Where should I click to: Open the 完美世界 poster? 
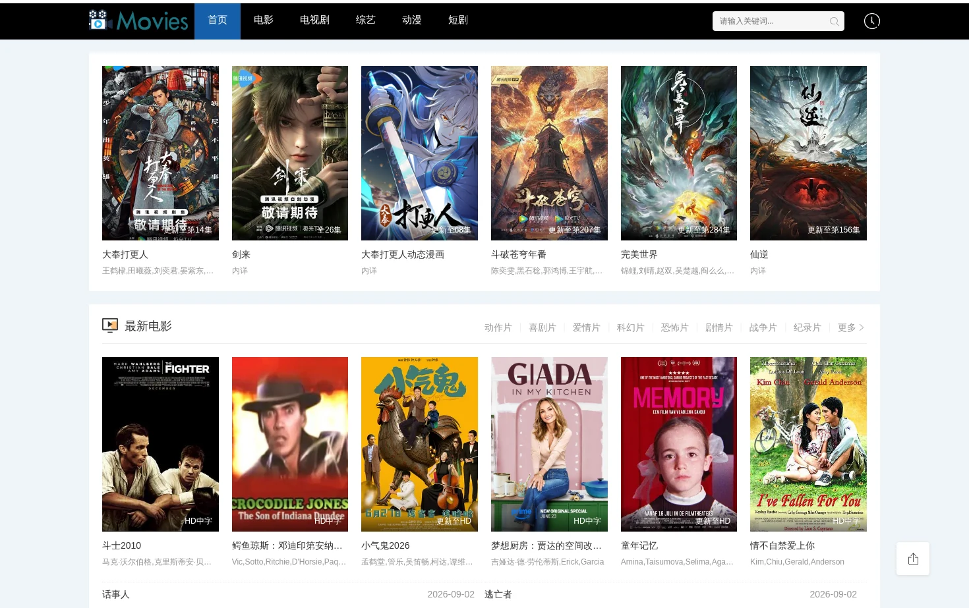point(679,153)
